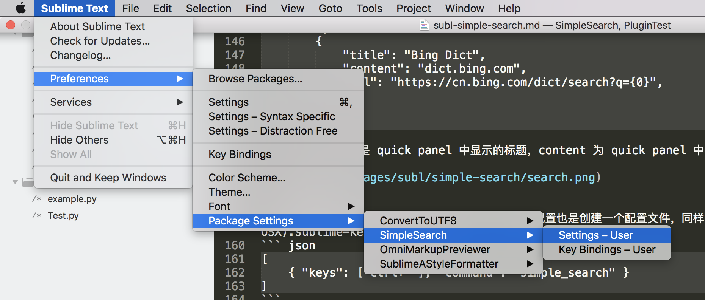
Task: Expand the SimpleSearch package submenu
Action: click(453, 235)
